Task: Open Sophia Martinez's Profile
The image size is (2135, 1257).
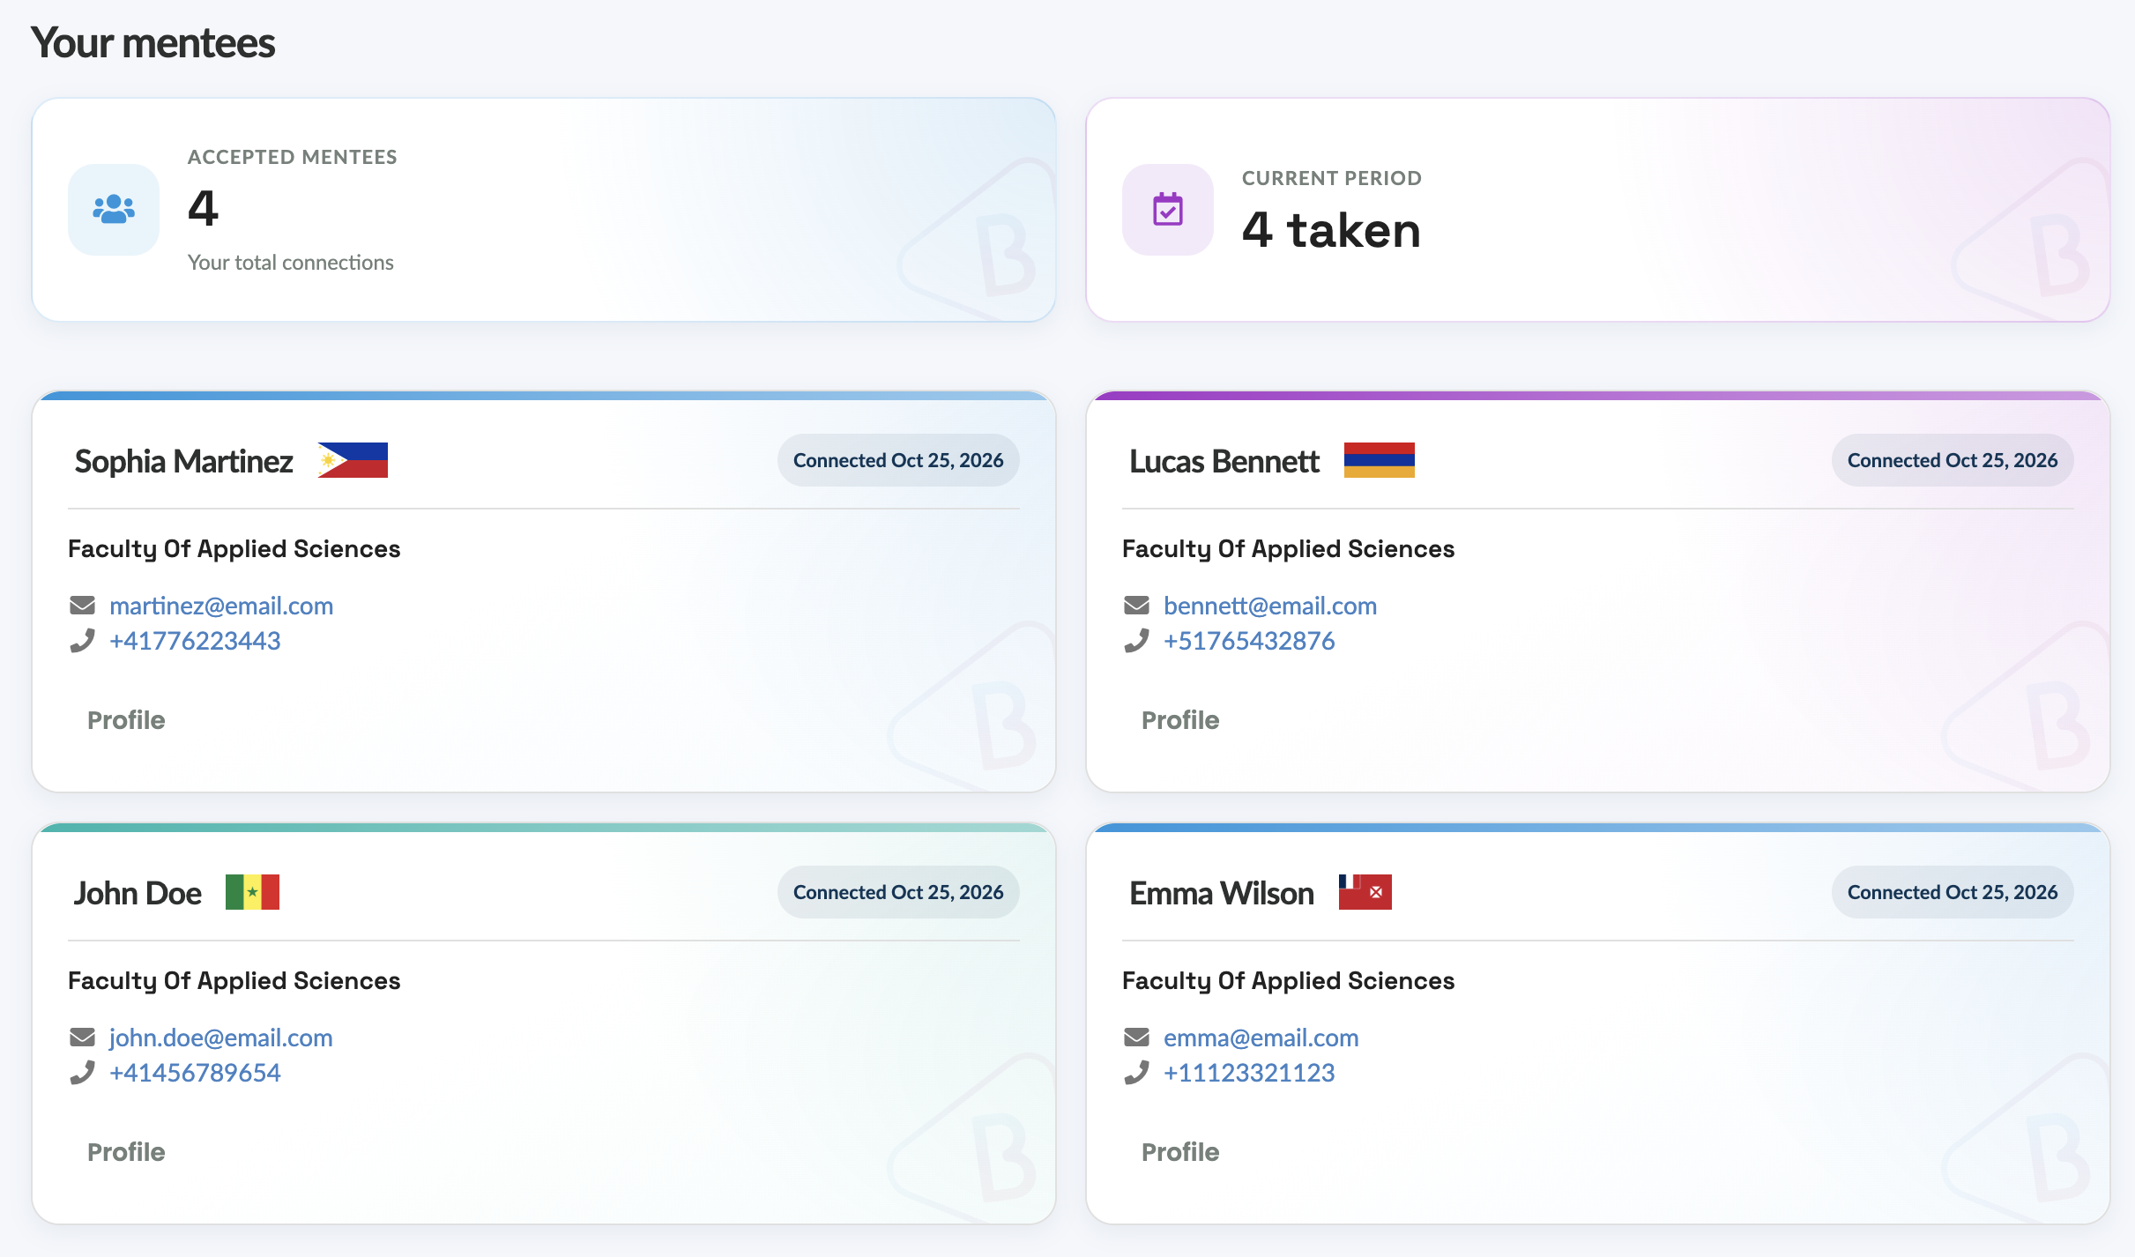Action: click(126, 720)
